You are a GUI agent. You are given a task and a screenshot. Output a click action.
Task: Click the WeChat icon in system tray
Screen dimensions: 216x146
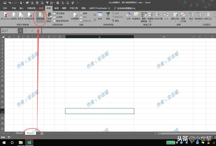pos(203,143)
